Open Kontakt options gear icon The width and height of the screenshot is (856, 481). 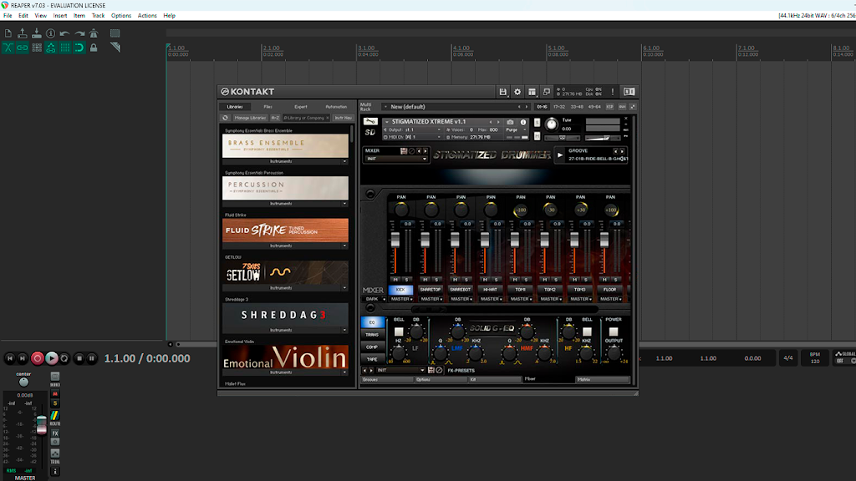517,92
